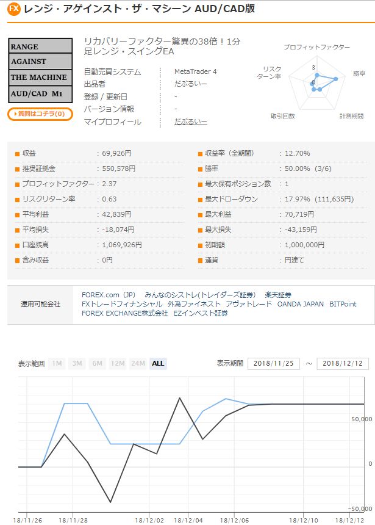Open the アヴァトレード broker link
This screenshot has width=375, height=525.
click(249, 304)
